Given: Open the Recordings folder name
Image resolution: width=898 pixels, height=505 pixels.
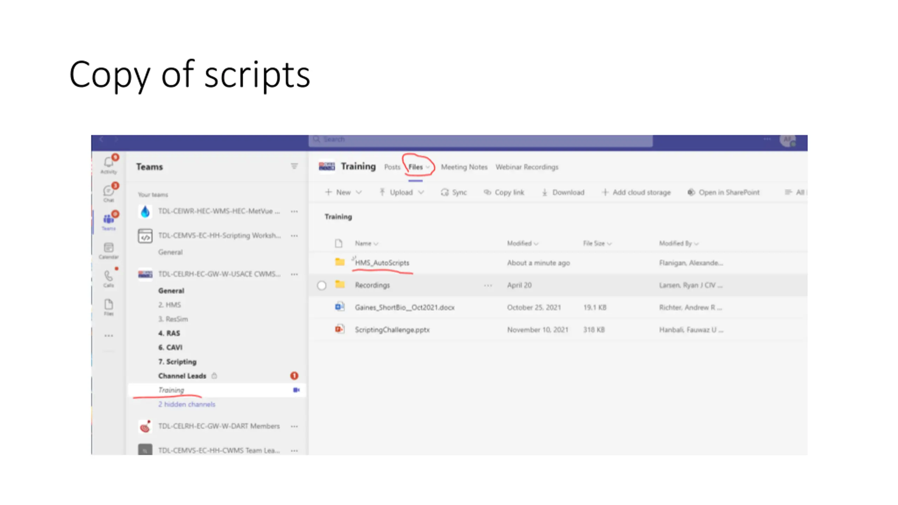Looking at the screenshot, I should [372, 285].
